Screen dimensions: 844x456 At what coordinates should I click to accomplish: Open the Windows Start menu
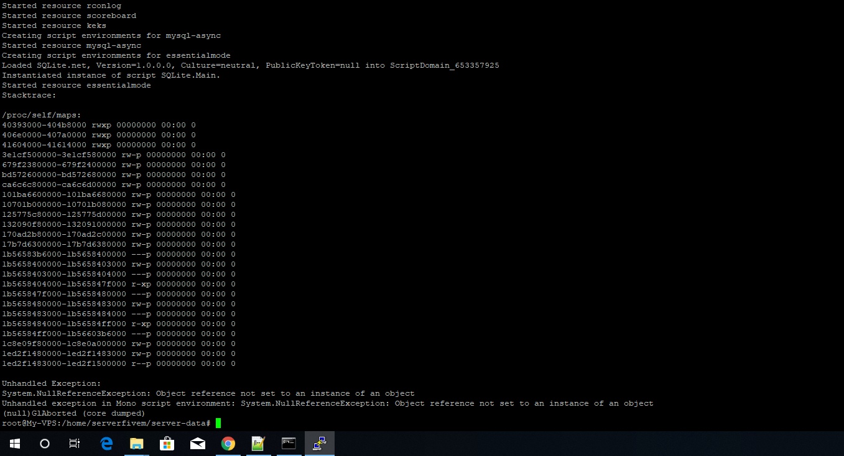(x=14, y=444)
